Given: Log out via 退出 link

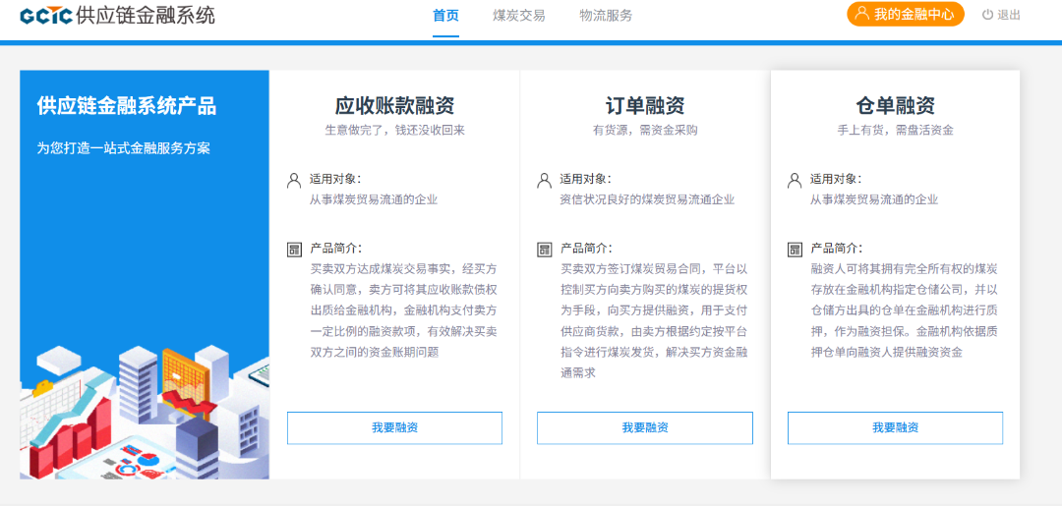Looking at the screenshot, I should (1009, 15).
